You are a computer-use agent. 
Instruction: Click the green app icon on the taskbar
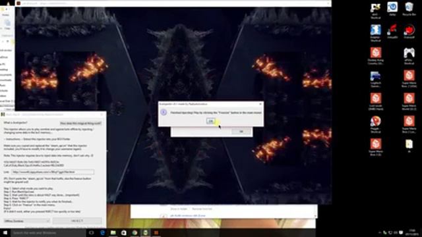click(145, 232)
